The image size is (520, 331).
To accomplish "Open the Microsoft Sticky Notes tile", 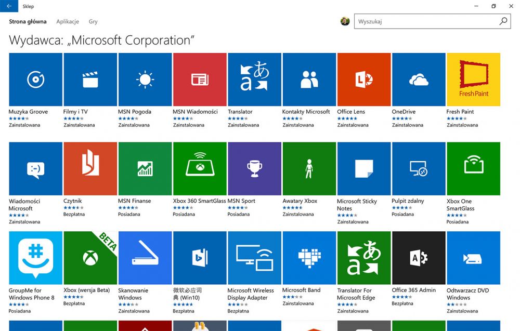I will 364,169.
